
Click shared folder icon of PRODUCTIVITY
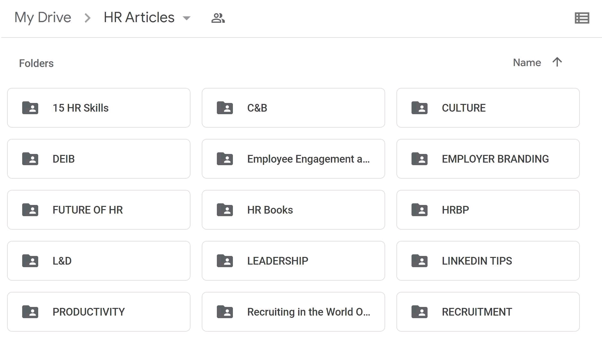30,312
